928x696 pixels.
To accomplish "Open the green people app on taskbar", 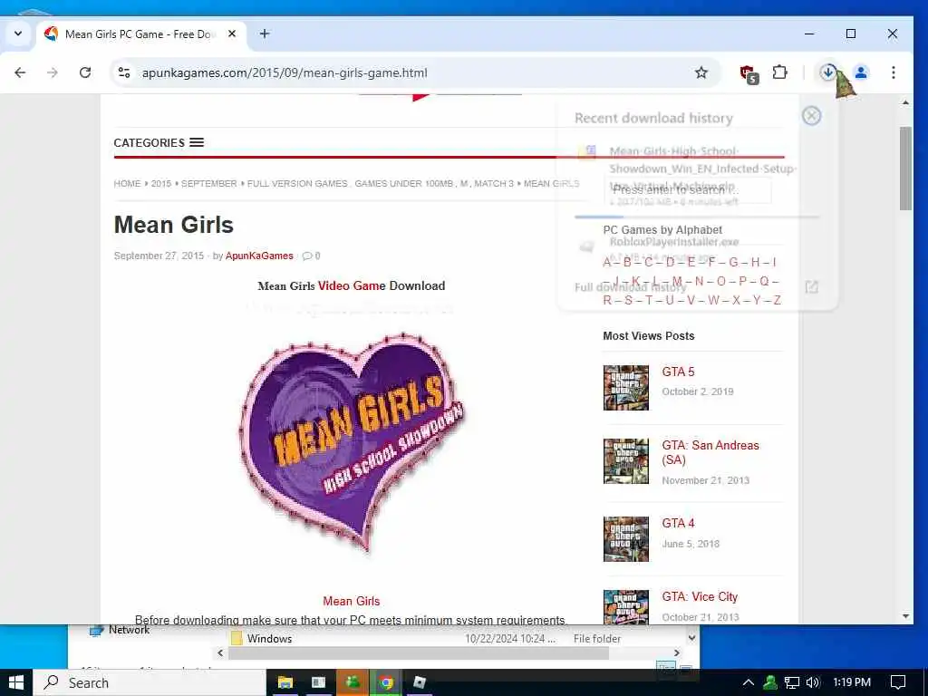I will click(353, 682).
